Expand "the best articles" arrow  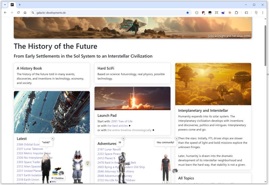[x=130, y=126]
